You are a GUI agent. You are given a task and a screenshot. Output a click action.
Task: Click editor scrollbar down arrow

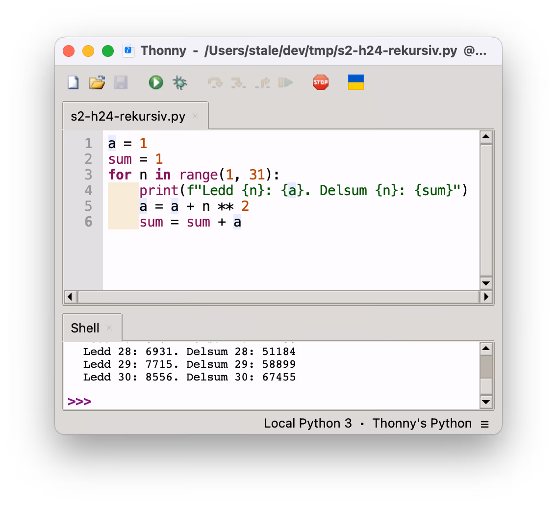coord(486,283)
